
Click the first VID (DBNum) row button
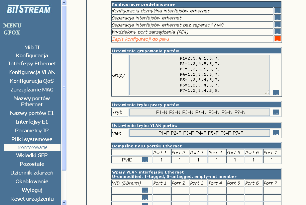point(145,190)
